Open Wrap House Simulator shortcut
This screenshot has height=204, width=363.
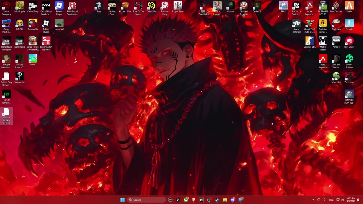[33, 44]
